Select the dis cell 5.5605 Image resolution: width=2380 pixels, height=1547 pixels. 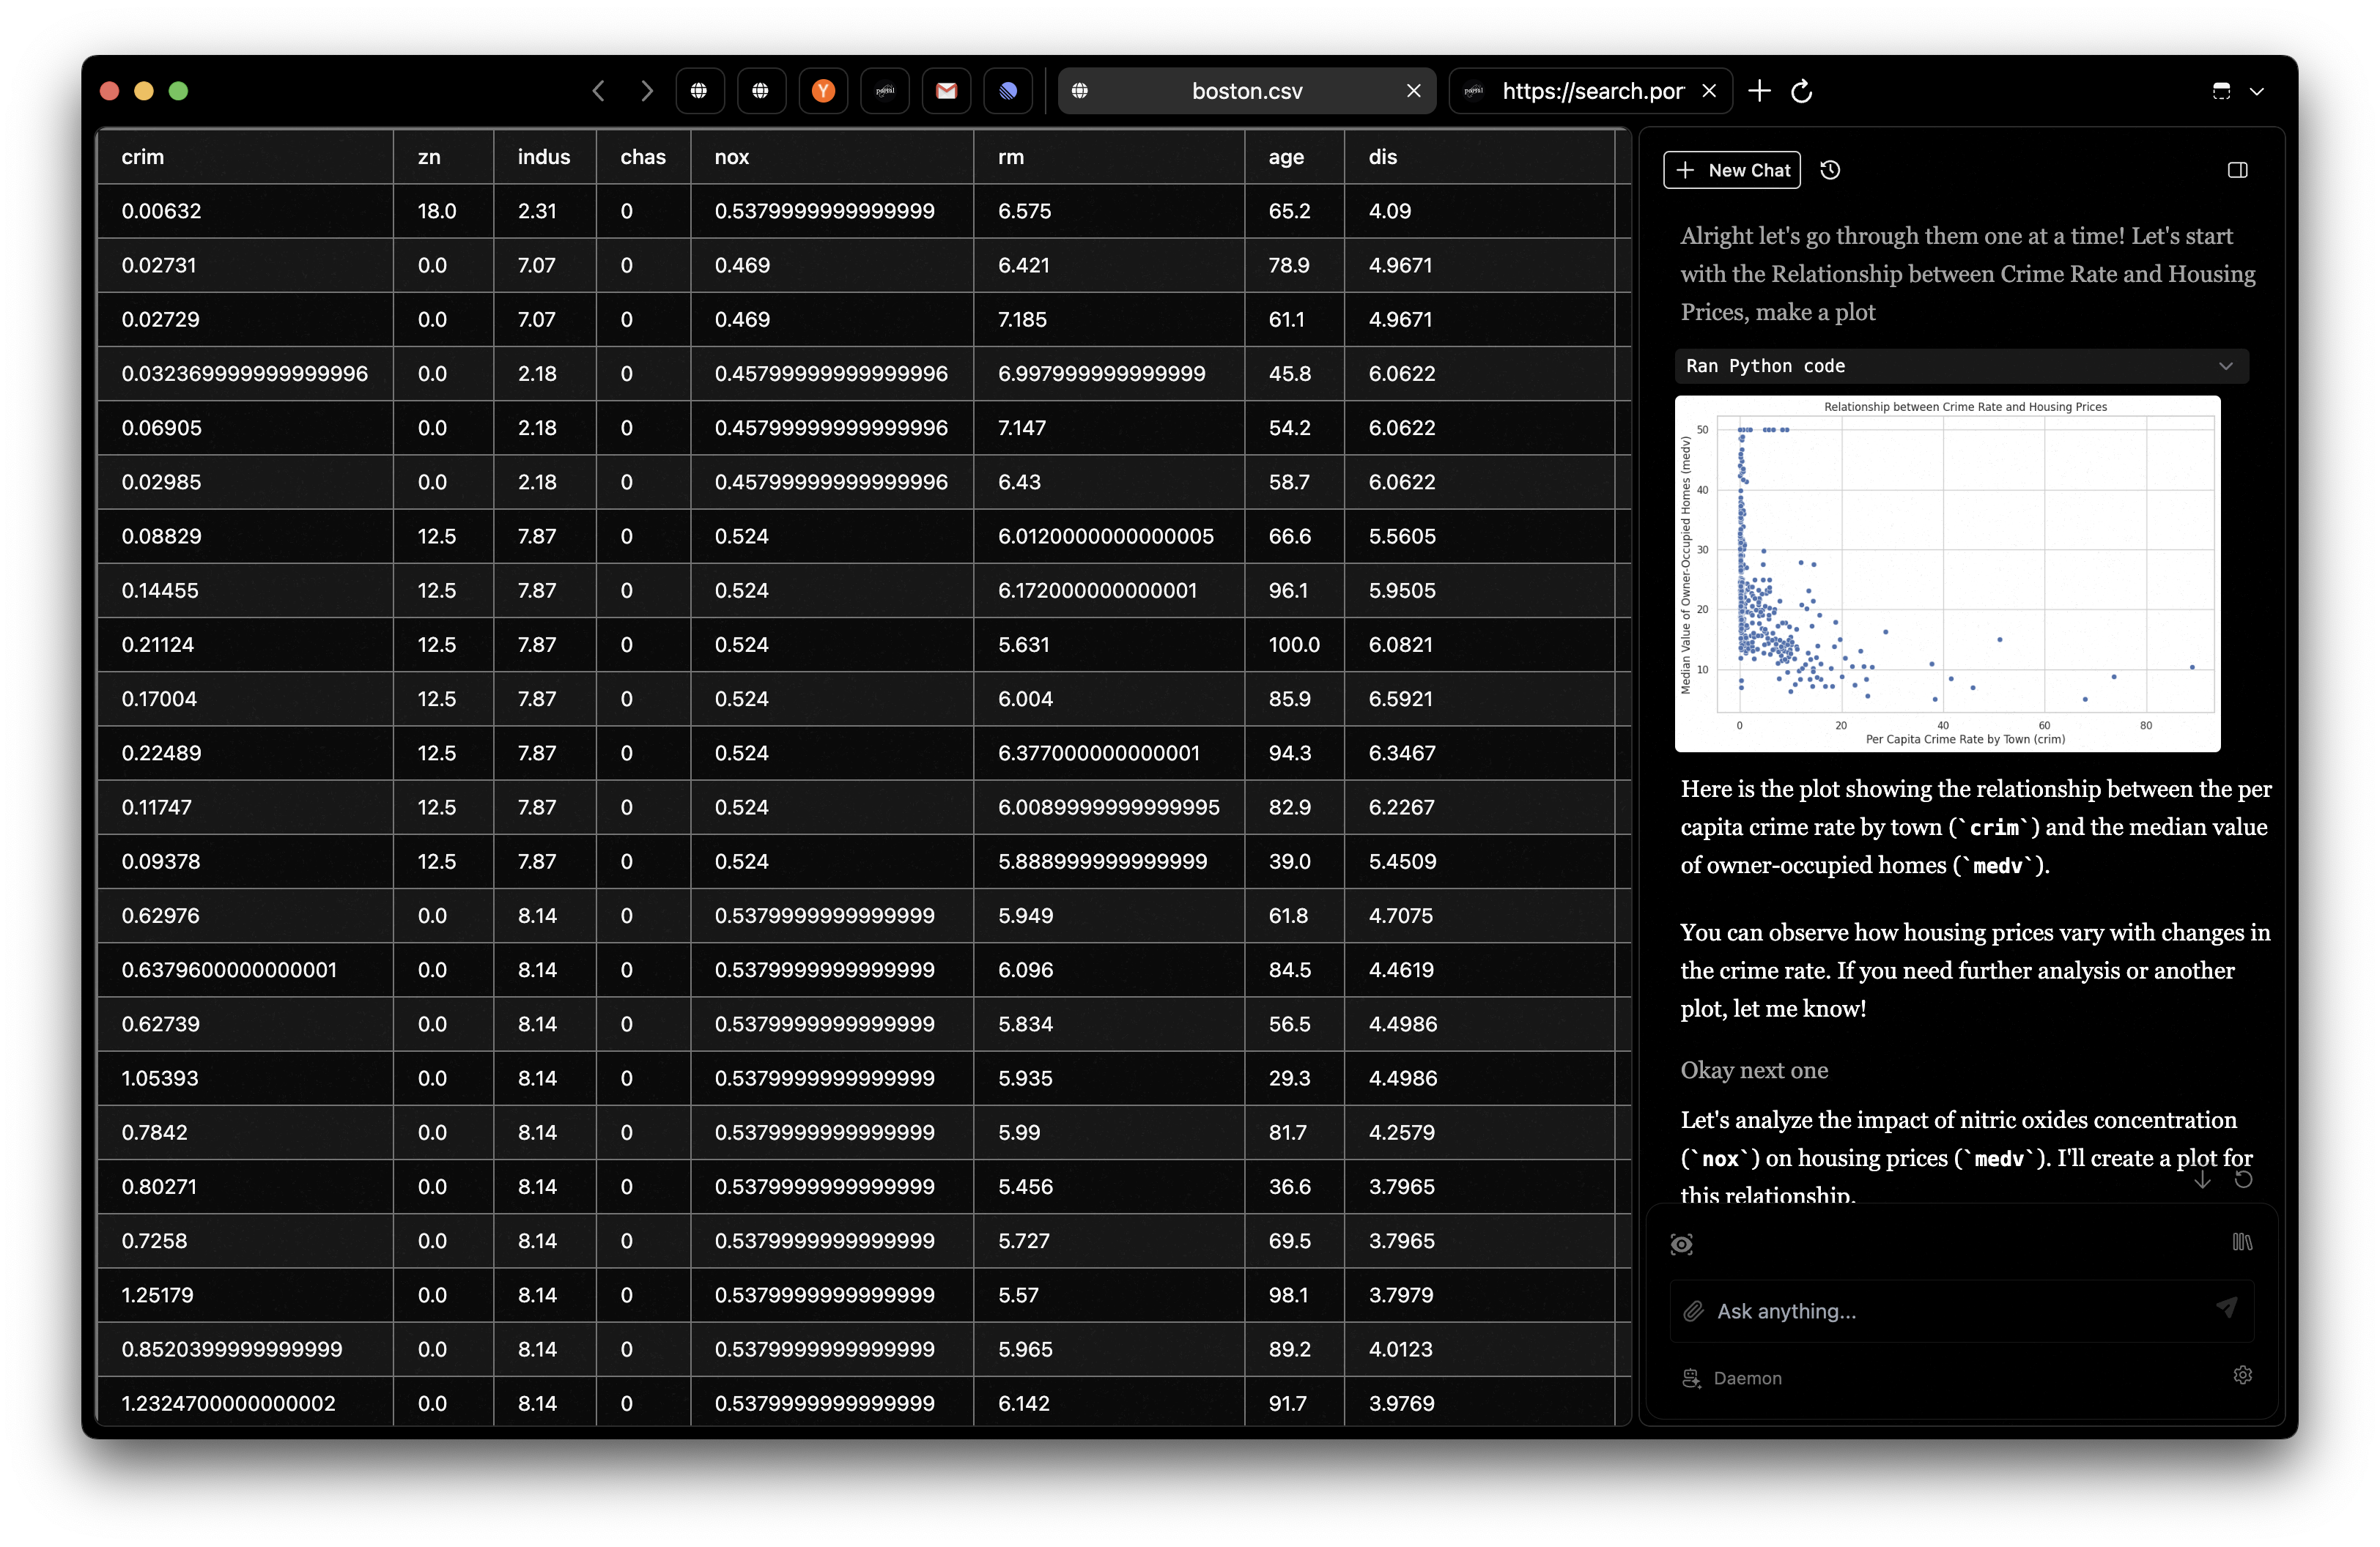1480,537
